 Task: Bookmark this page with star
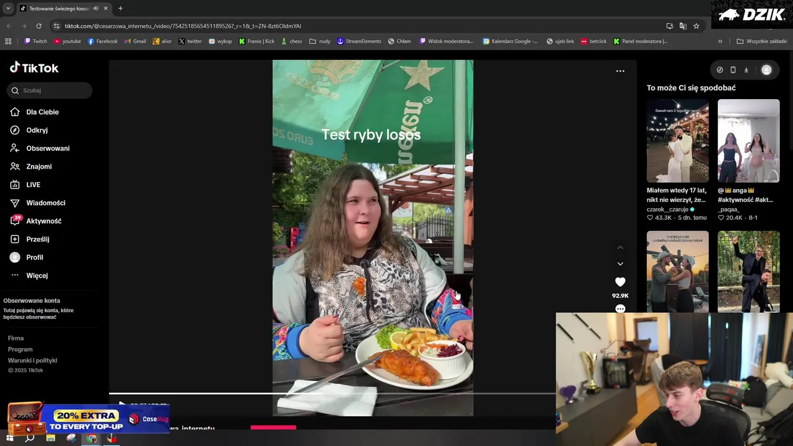coord(696,26)
